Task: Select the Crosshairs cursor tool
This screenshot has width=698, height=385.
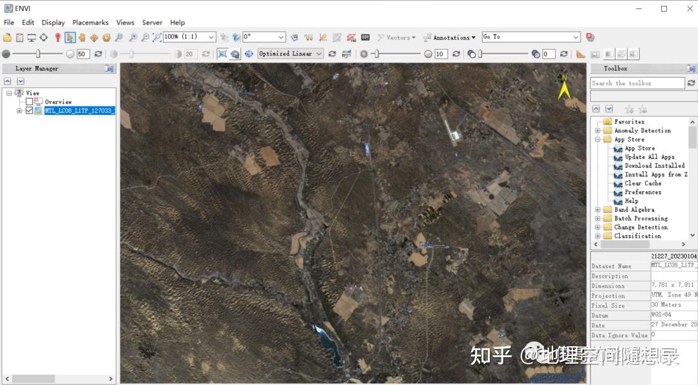Action: tap(43, 37)
